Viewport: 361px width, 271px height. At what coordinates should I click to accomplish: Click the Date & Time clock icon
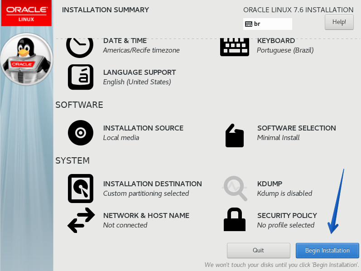click(80, 46)
